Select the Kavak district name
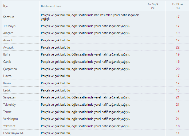Viewport: 189px width, 136px height. 7,83
